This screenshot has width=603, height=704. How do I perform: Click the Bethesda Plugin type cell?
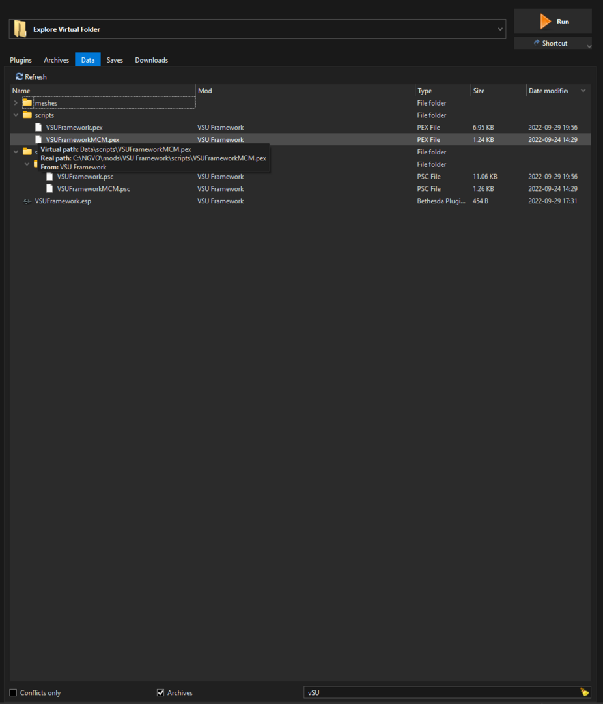coord(441,201)
